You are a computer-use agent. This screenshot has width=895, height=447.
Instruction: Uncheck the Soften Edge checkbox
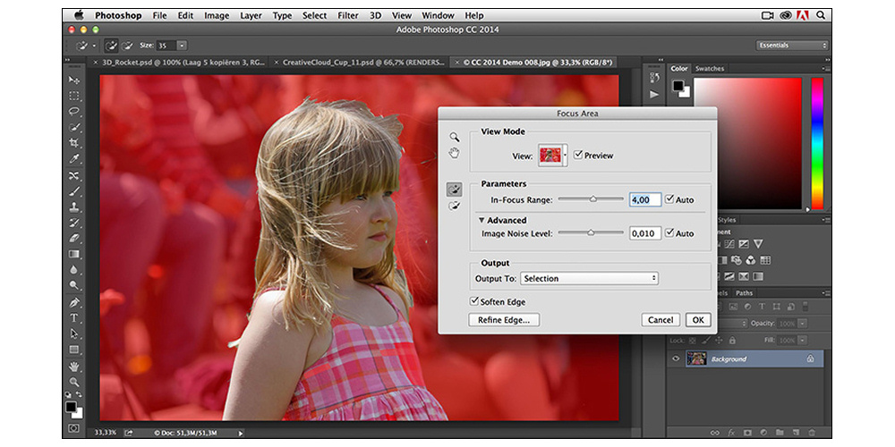click(474, 302)
